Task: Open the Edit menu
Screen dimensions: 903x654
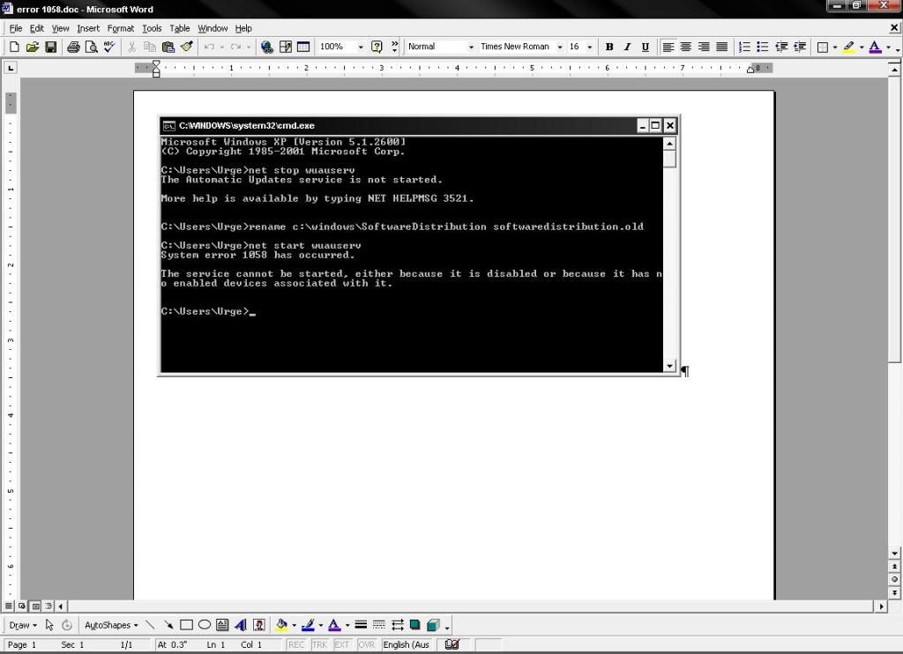Action: coord(37,28)
